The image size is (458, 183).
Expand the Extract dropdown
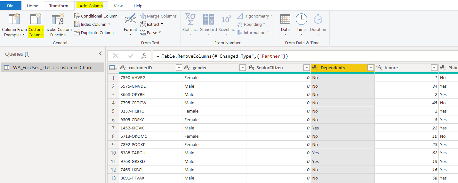tap(162, 25)
